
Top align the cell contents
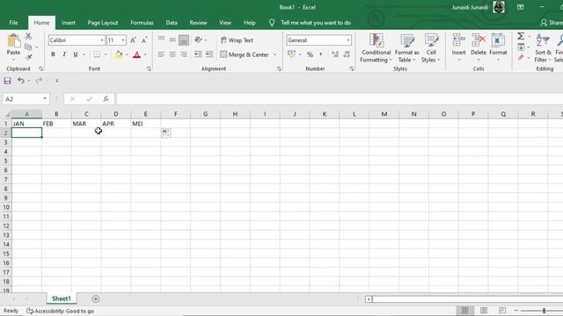coord(161,39)
